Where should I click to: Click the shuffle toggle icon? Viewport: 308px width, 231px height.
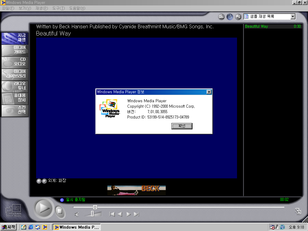(238, 17)
